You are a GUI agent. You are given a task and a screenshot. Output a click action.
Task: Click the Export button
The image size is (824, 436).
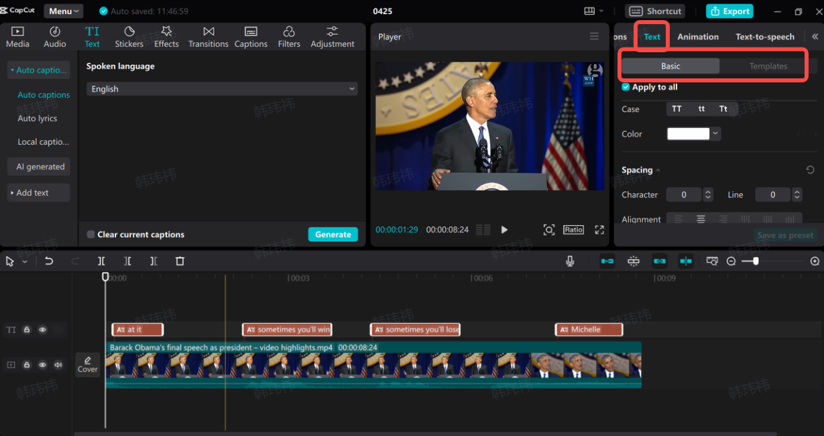(729, 11)
